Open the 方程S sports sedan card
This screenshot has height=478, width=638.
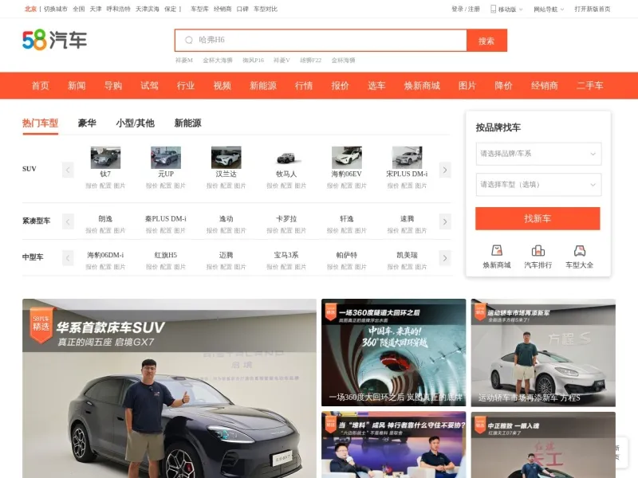pos(543,352)
